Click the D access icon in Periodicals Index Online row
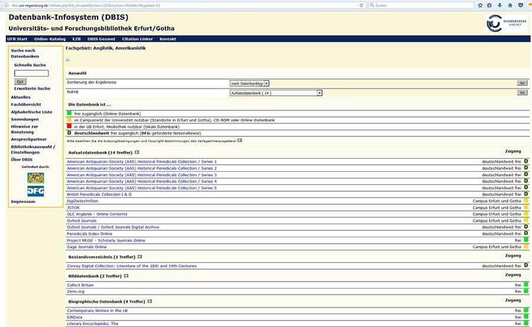 pos(526,234)
